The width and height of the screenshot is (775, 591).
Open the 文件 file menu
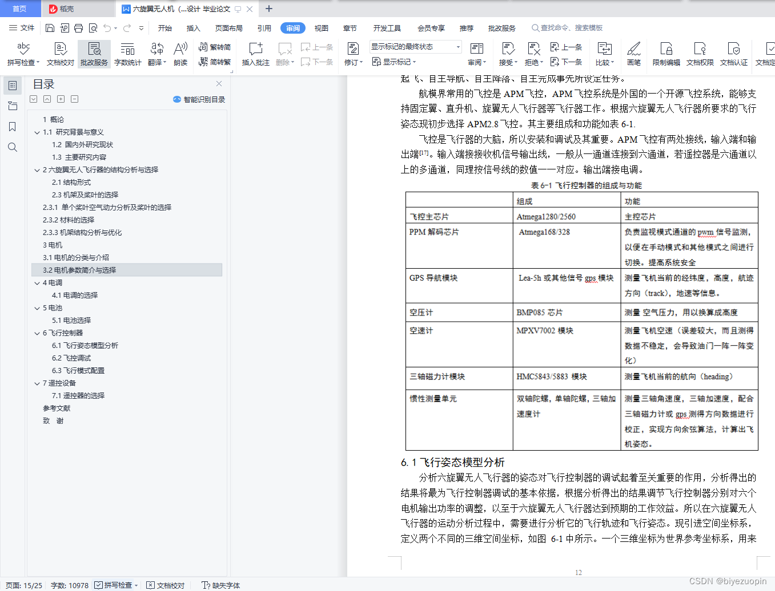click(x=22, y=28)
